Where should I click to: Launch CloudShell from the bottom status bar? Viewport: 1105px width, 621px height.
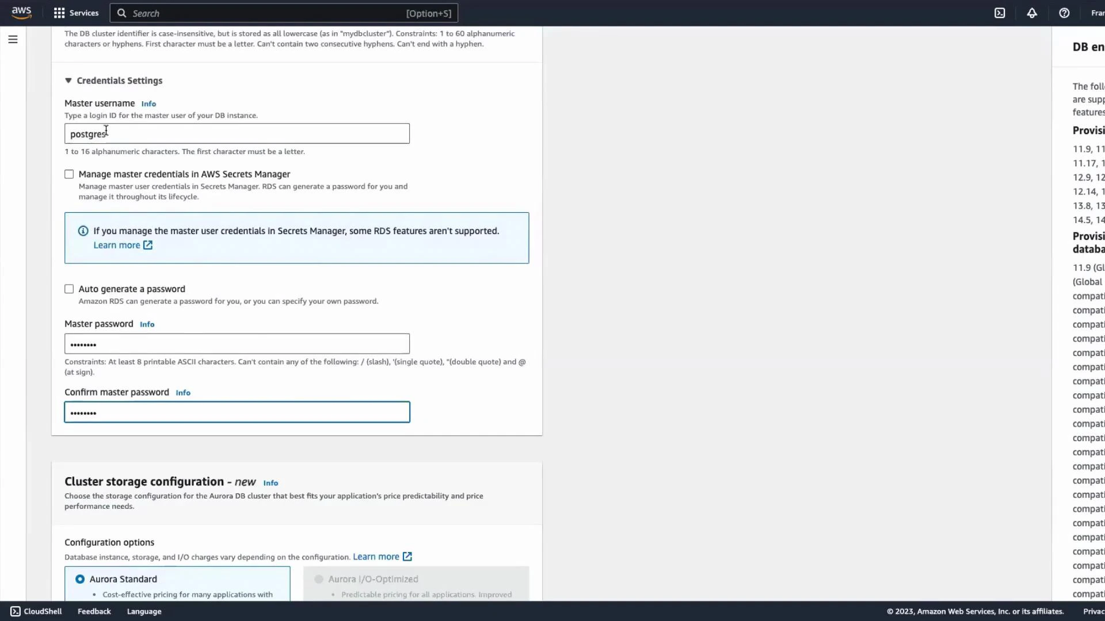[x=36, y=611]
